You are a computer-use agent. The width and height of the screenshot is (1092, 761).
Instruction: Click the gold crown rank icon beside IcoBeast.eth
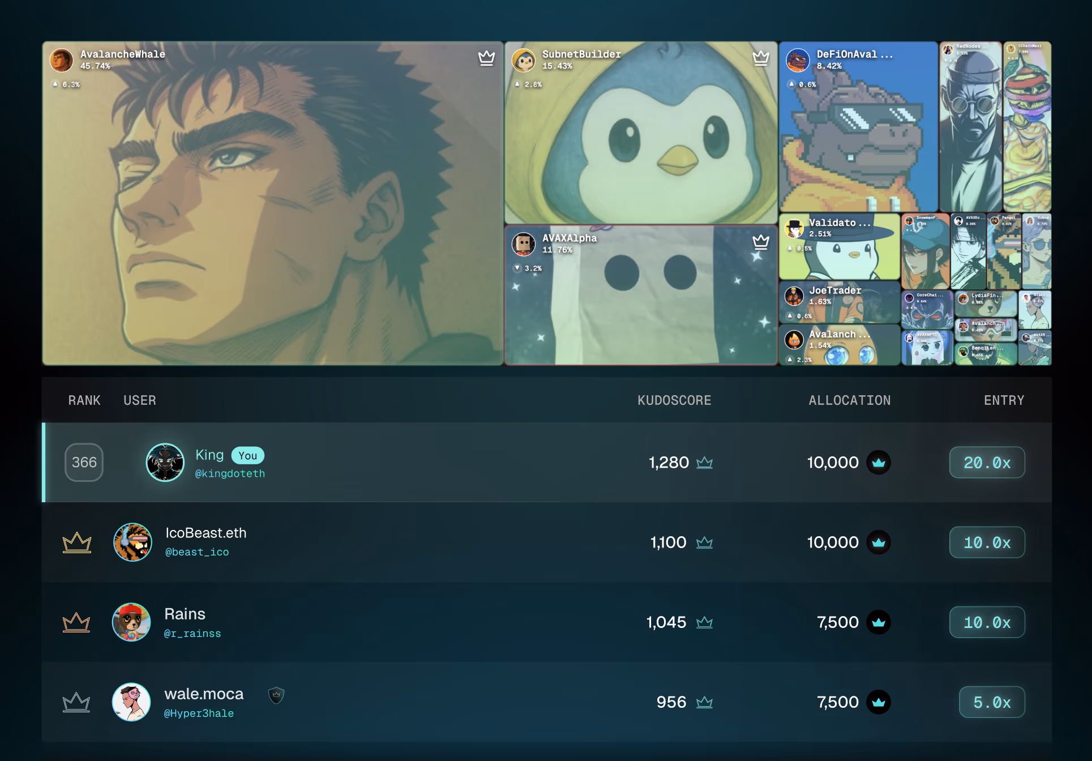coord(76,542)
